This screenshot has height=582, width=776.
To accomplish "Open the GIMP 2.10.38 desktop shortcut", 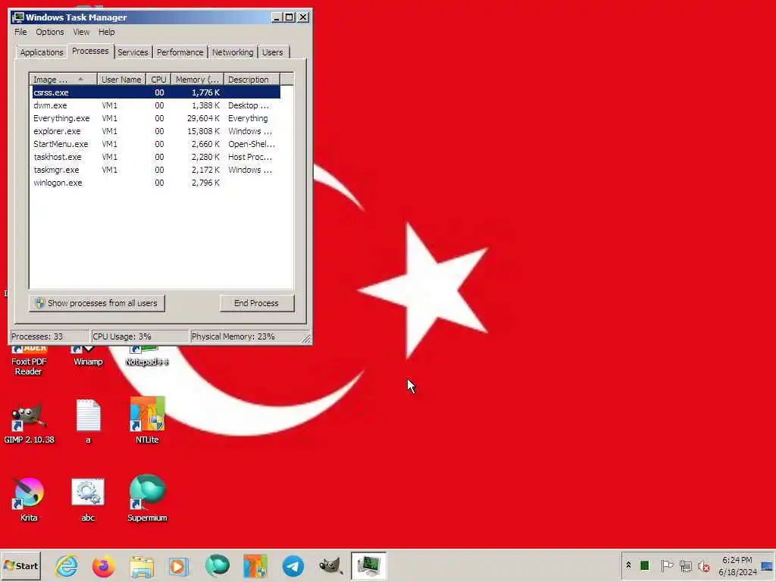I will pyautogui.click(x=29, y=422).
